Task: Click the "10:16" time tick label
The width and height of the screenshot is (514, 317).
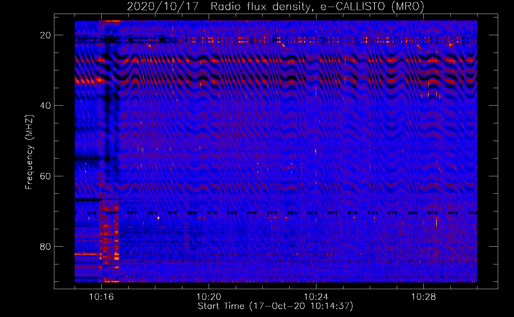Action: (101, 297)
